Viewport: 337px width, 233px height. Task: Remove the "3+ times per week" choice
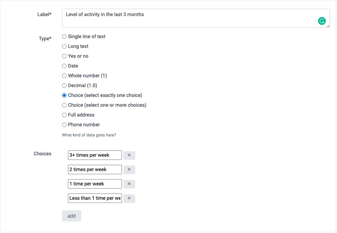(x=129, y=155)
